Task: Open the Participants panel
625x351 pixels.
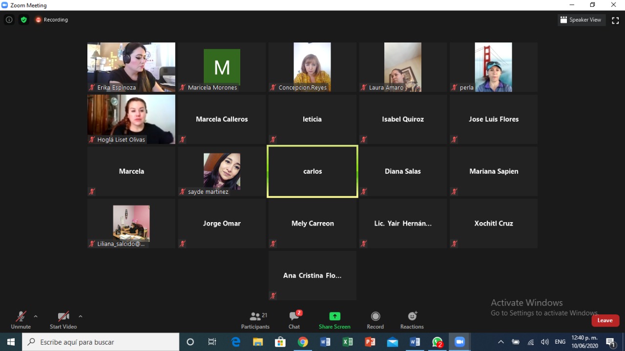Action: pos(255,320)
